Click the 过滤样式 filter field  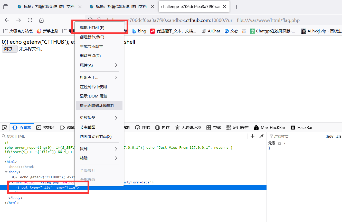[x=295, y=136]
